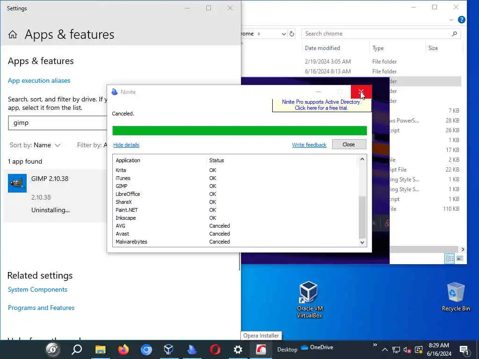Screen dimensions: 479x359
Task: Open the Start menu button in taskbar
Action: [53, 350]
